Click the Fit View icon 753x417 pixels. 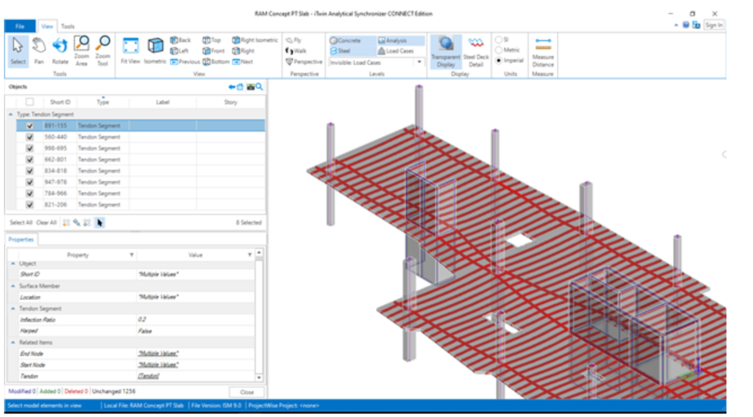tap(130, 50)
